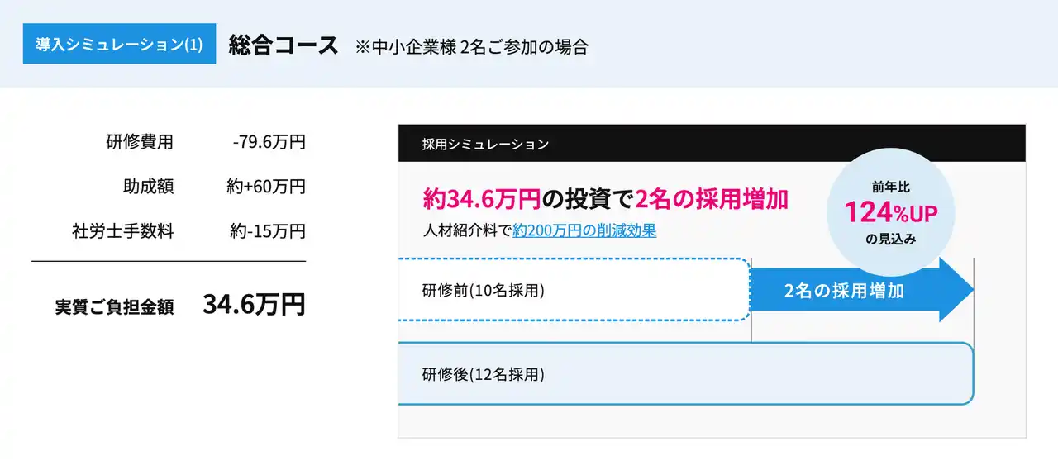1058x465 pixels.
Task: Click the 2名の採用増加 blue arrow
Action: click(x=860, y=290)
